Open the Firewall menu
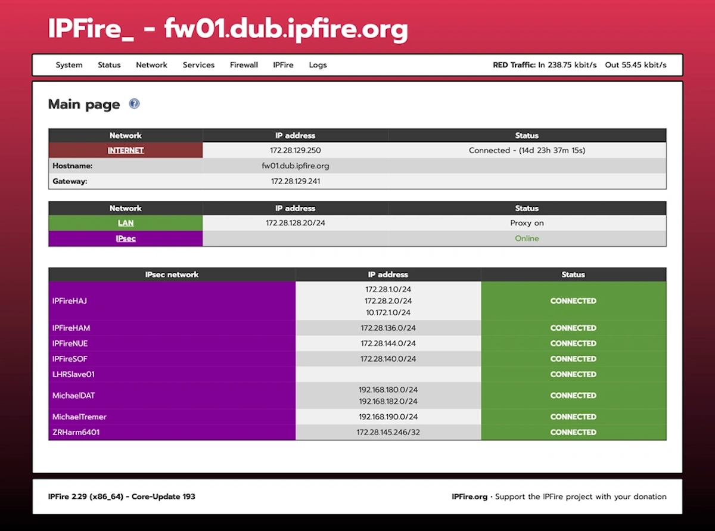 (x=244, y=65)
